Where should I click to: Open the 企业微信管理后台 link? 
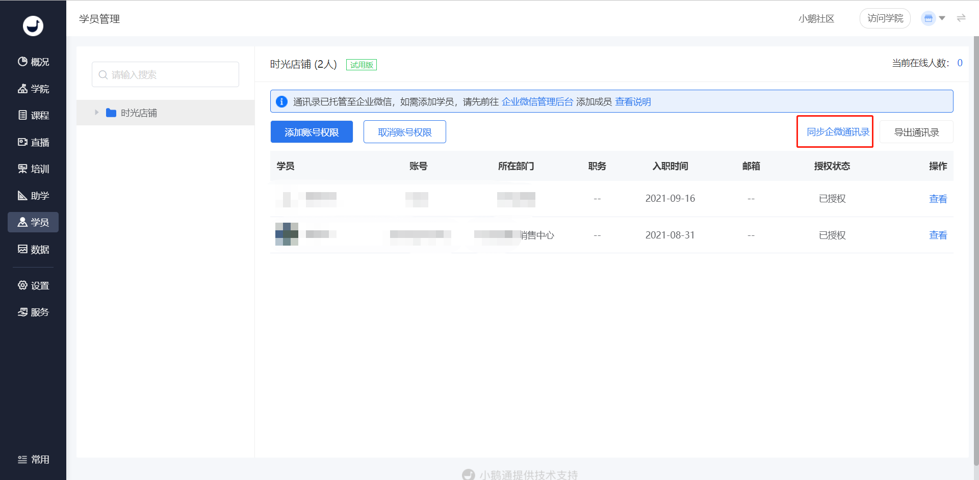537,101
